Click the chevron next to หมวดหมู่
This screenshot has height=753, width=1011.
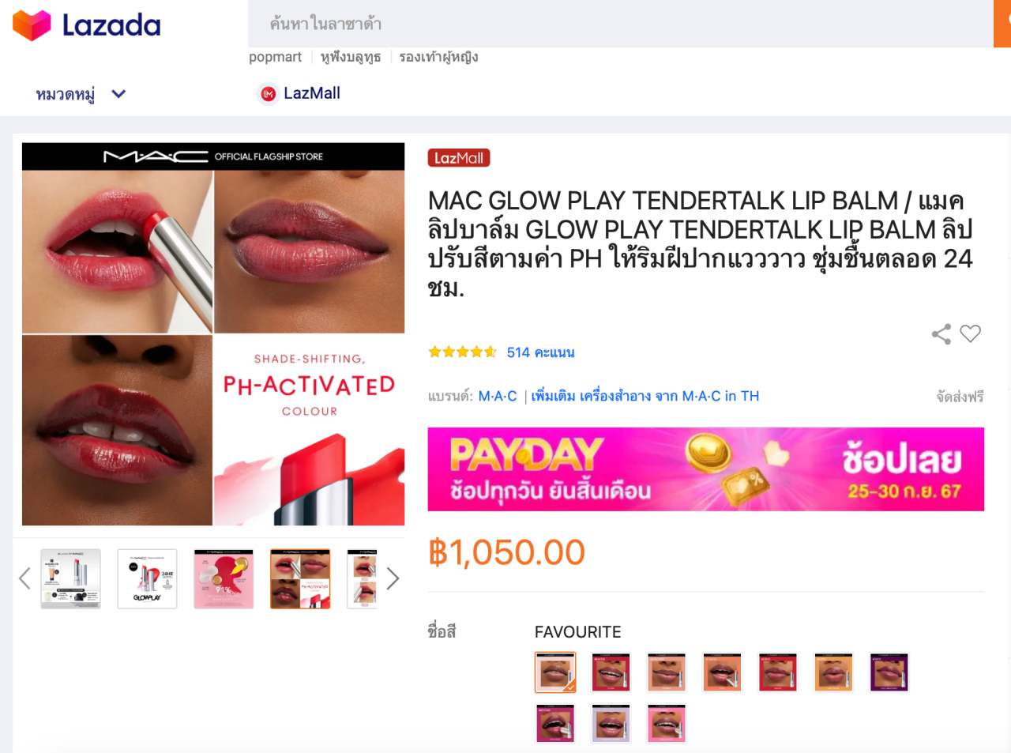(119, 94)
